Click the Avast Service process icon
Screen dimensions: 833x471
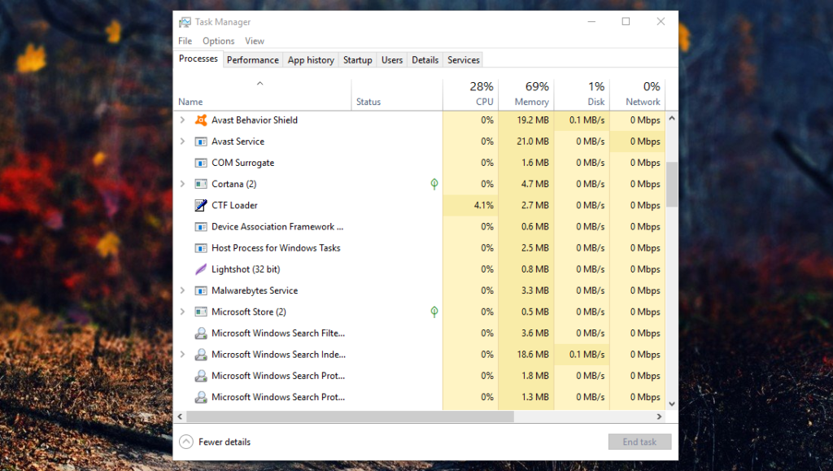point(201,142)
